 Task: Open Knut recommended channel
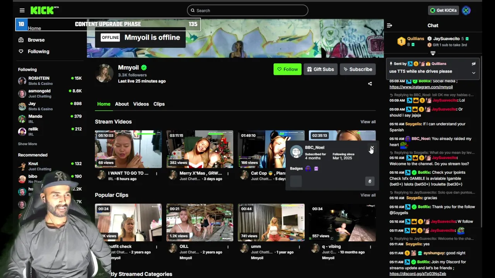pos(50,166)
